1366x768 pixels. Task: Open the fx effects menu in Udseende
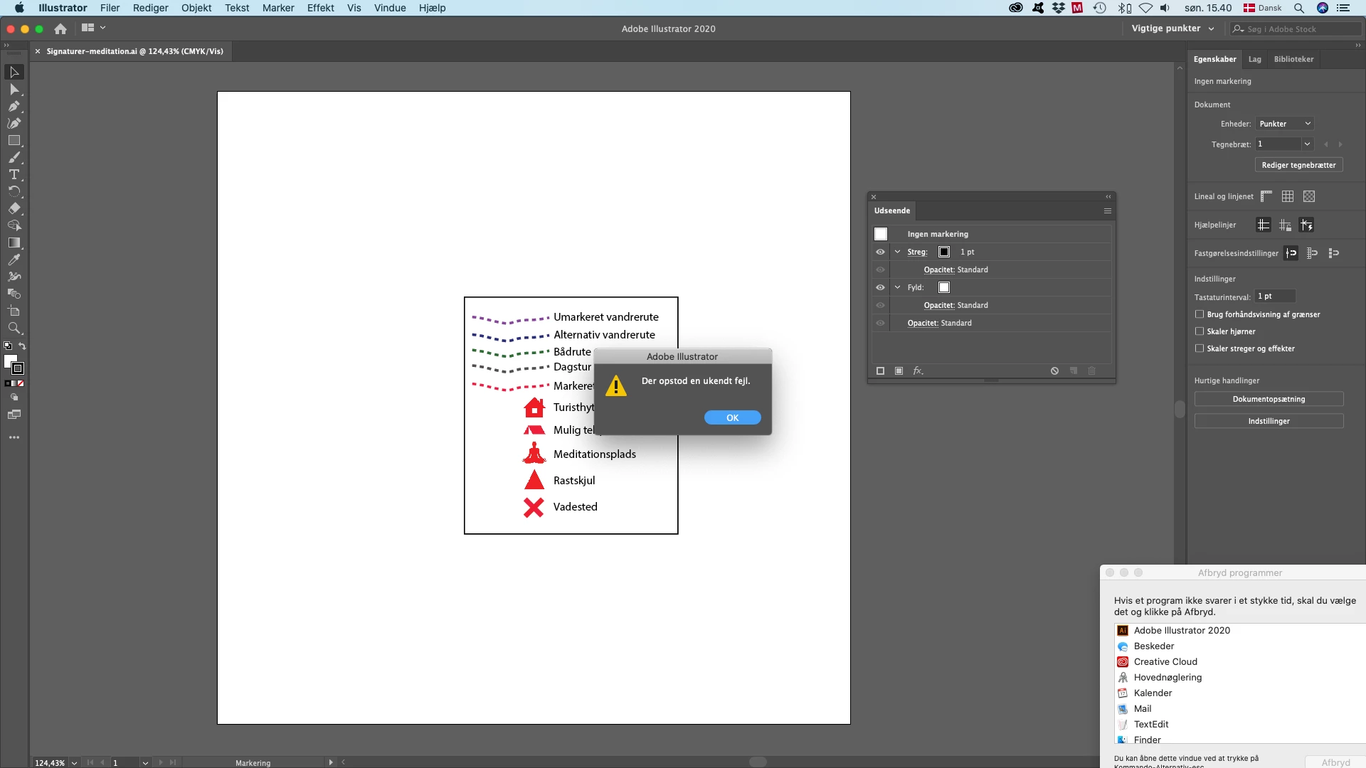[918, 371]
